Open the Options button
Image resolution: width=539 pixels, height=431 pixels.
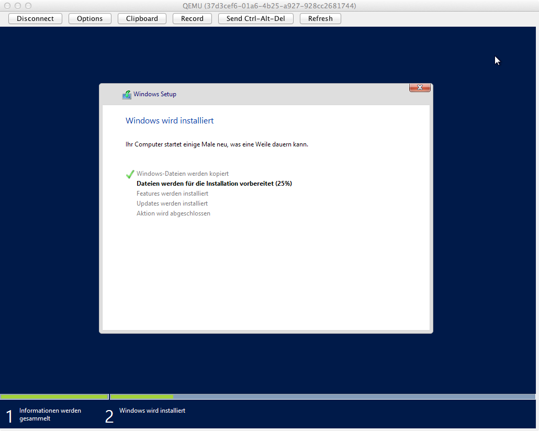[89, 18]
